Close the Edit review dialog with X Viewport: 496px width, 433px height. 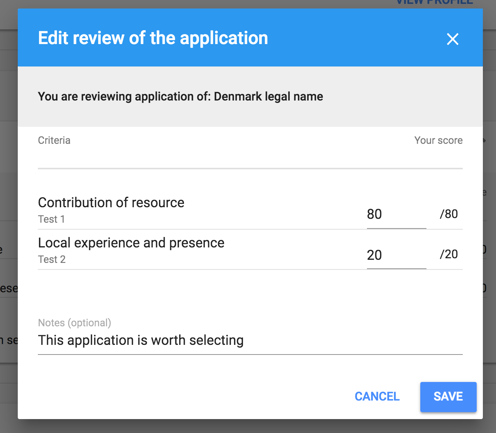coord(452,39)
